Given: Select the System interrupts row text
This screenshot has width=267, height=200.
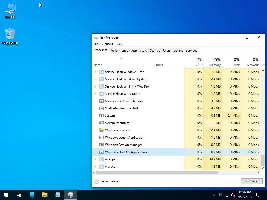Looking at the screenshot, I should pyautogui.click(x=117, y=123).
